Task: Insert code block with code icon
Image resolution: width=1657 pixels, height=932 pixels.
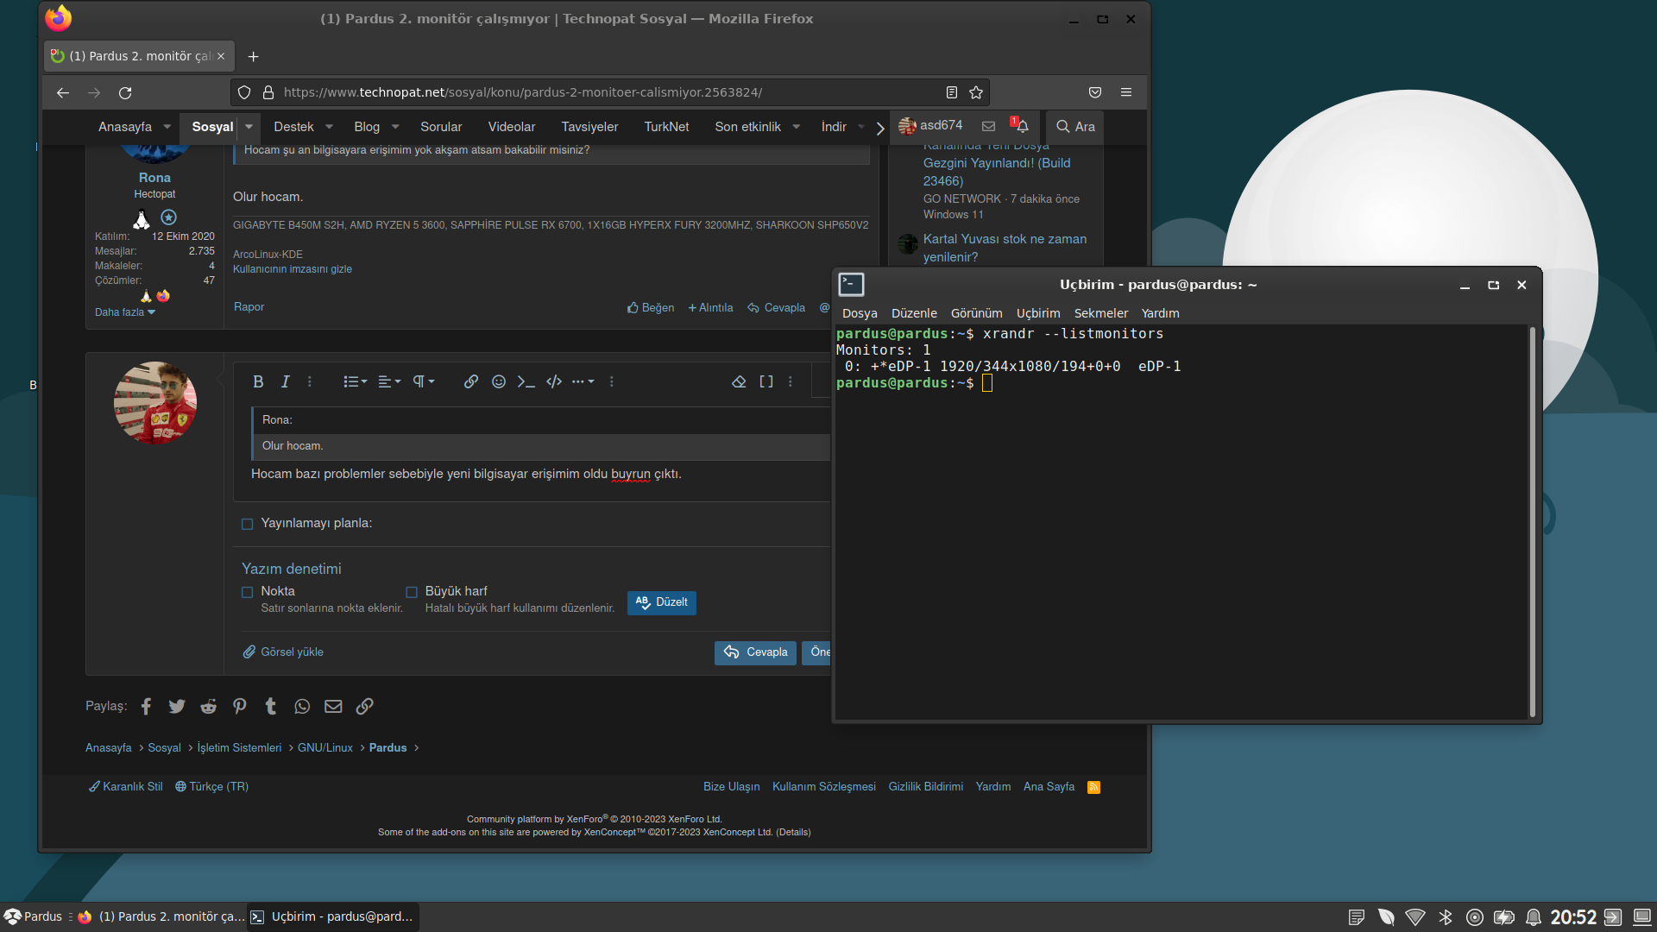Action: tap(554, 381)
